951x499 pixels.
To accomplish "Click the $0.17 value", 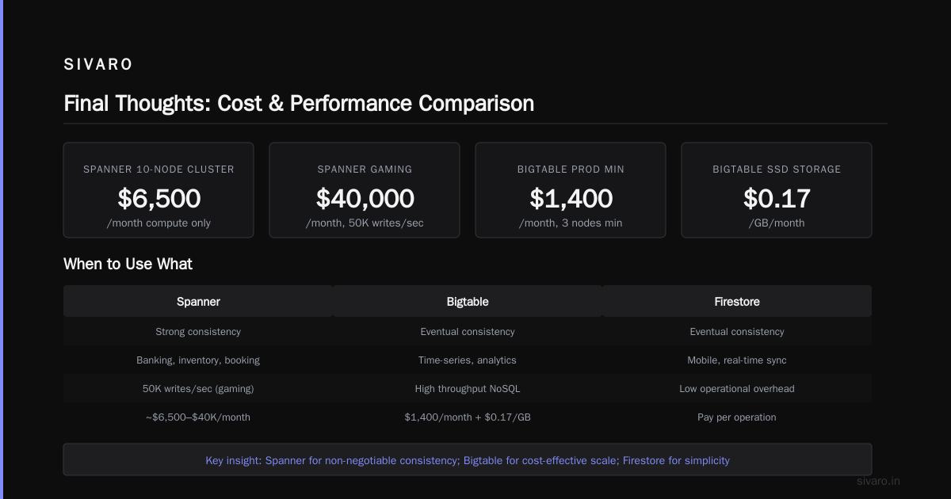I will point(777,198).
